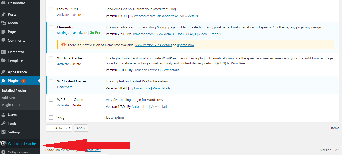This screenshot has width=342, height=155.
Task: Click the Pages icon in sidebar
Action: [x=3, y=32]
